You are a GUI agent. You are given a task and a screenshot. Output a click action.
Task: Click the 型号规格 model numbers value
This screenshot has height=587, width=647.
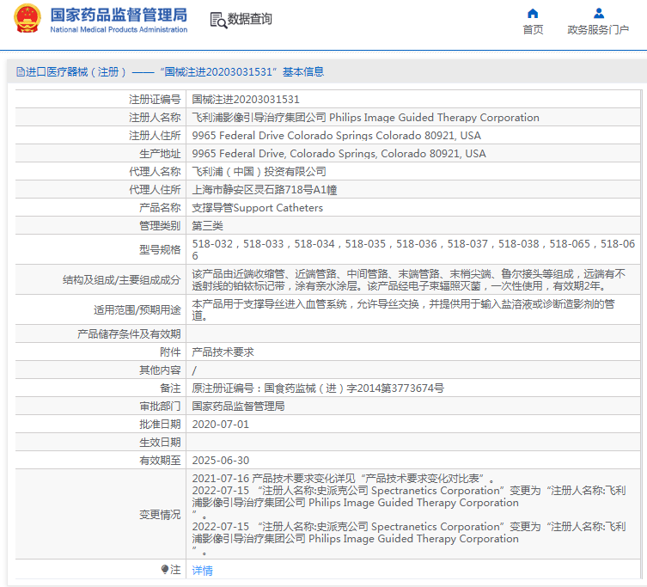[413, 250]
